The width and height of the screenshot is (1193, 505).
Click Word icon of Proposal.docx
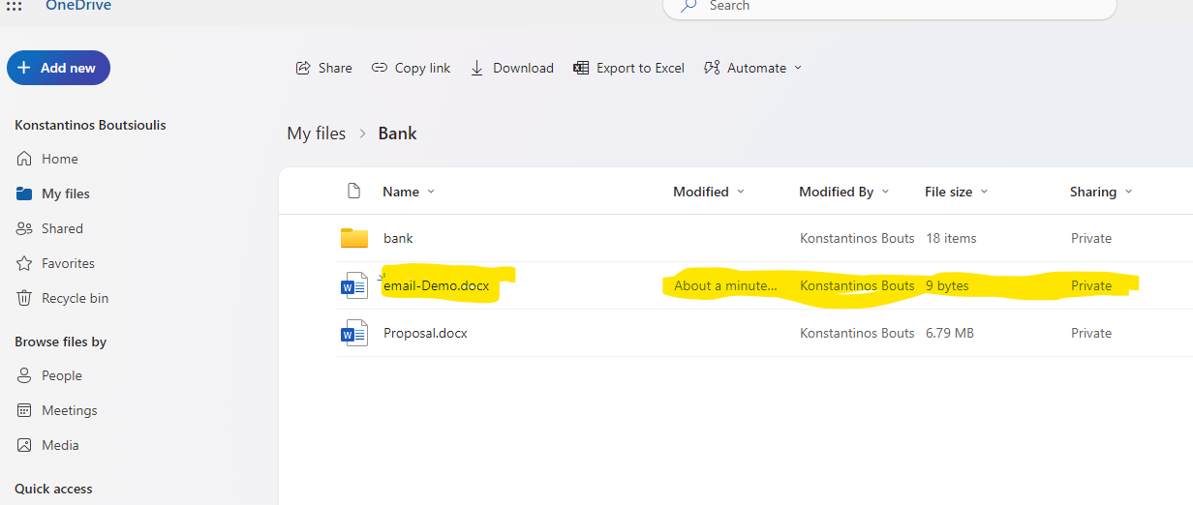point(354,333)
